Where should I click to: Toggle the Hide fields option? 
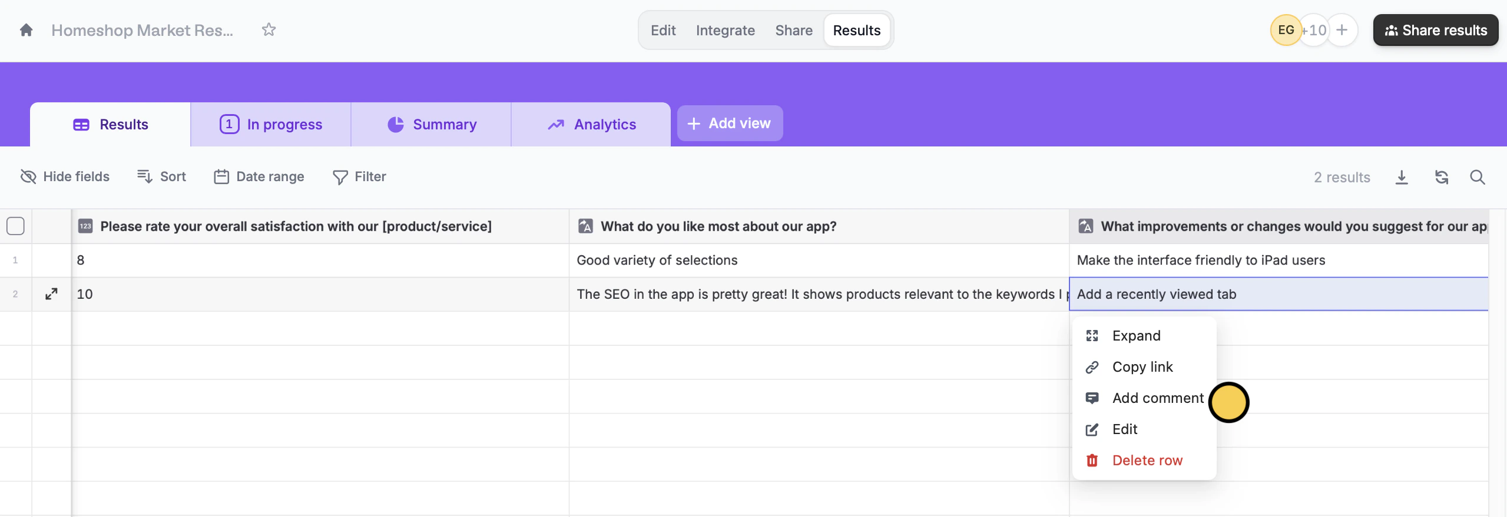coord(65,176)
